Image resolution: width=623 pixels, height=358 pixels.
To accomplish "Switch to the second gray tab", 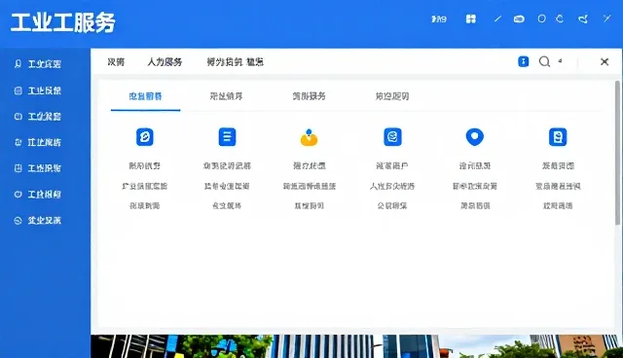I will [226, 96].
